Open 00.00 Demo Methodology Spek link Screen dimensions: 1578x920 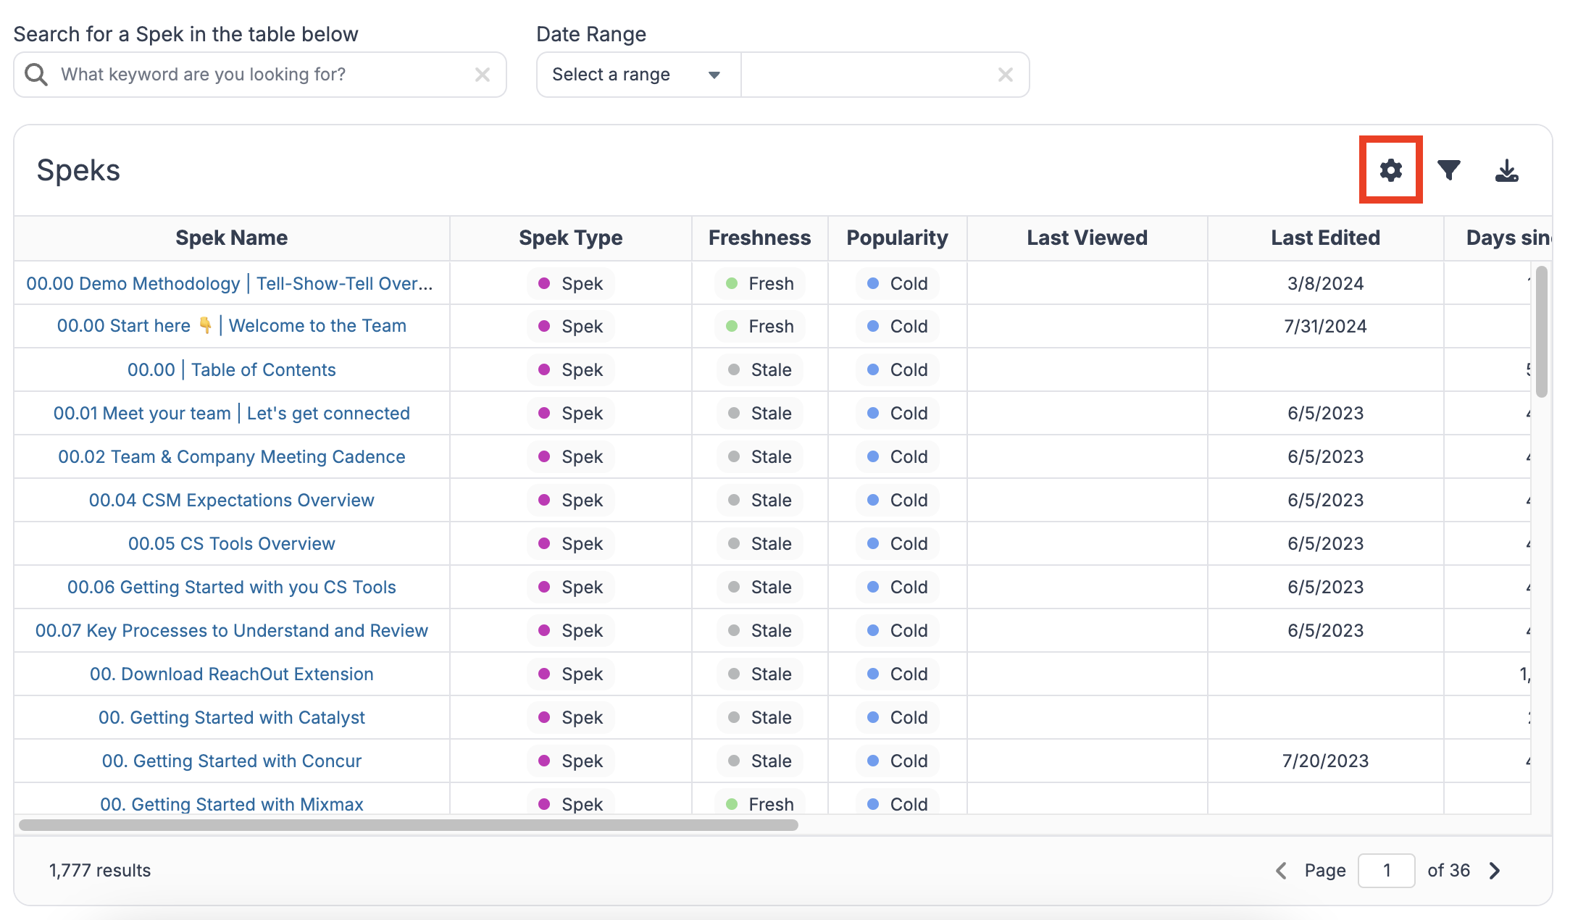click(x=230, y=283)
